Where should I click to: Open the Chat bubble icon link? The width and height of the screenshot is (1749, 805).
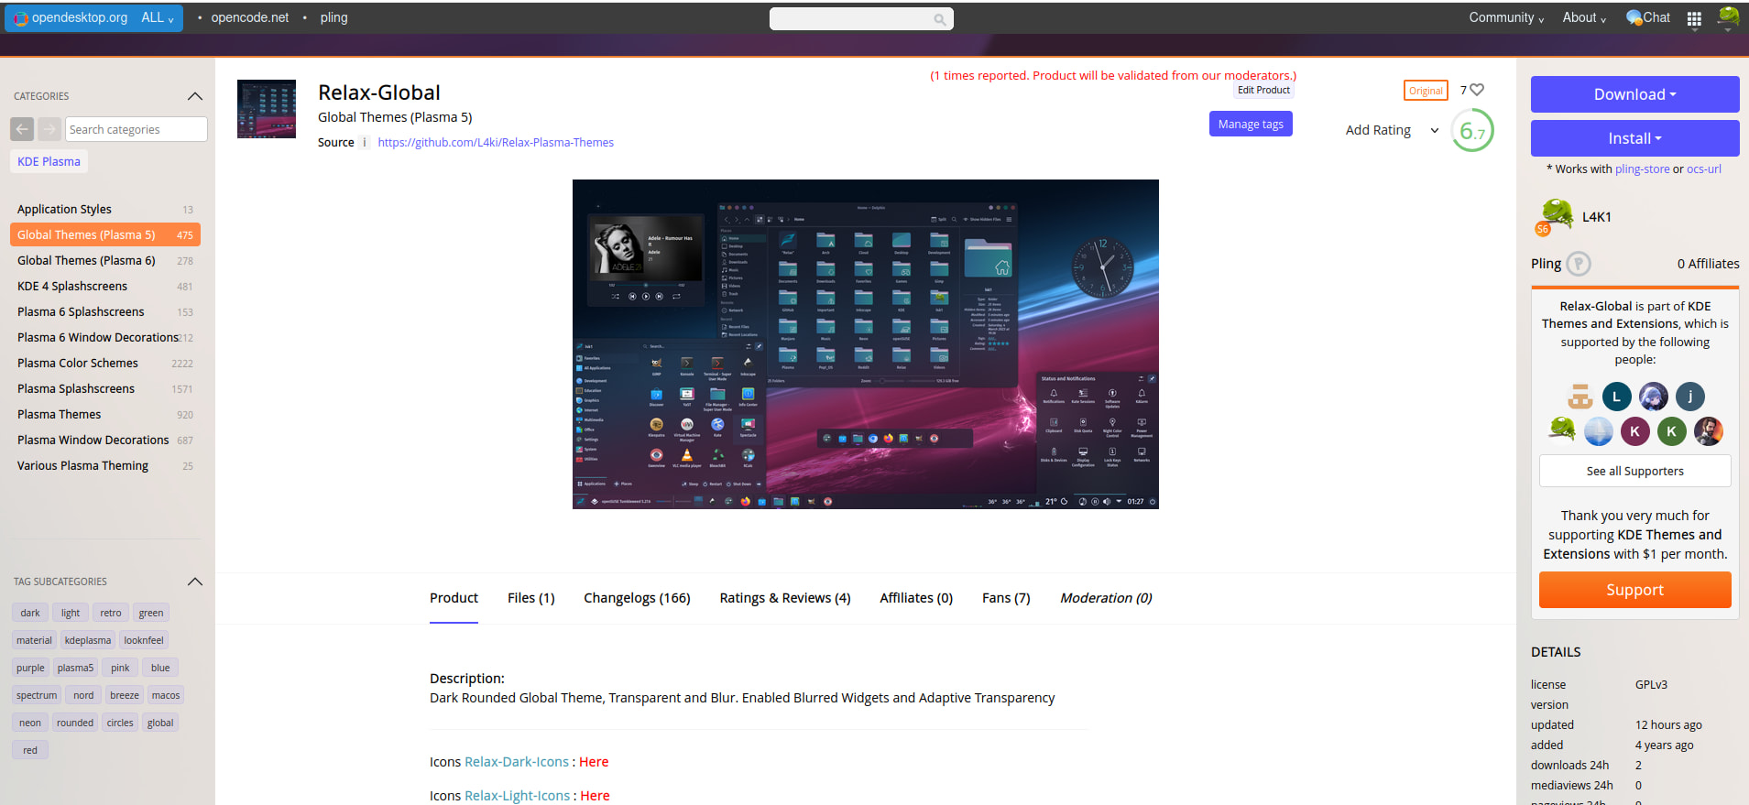pos(1634,17)
